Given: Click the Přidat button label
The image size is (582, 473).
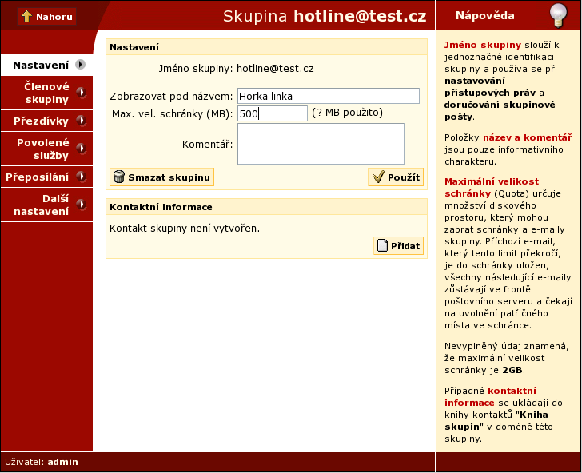Looking at the screenshot, I should (x=405, y=246).
